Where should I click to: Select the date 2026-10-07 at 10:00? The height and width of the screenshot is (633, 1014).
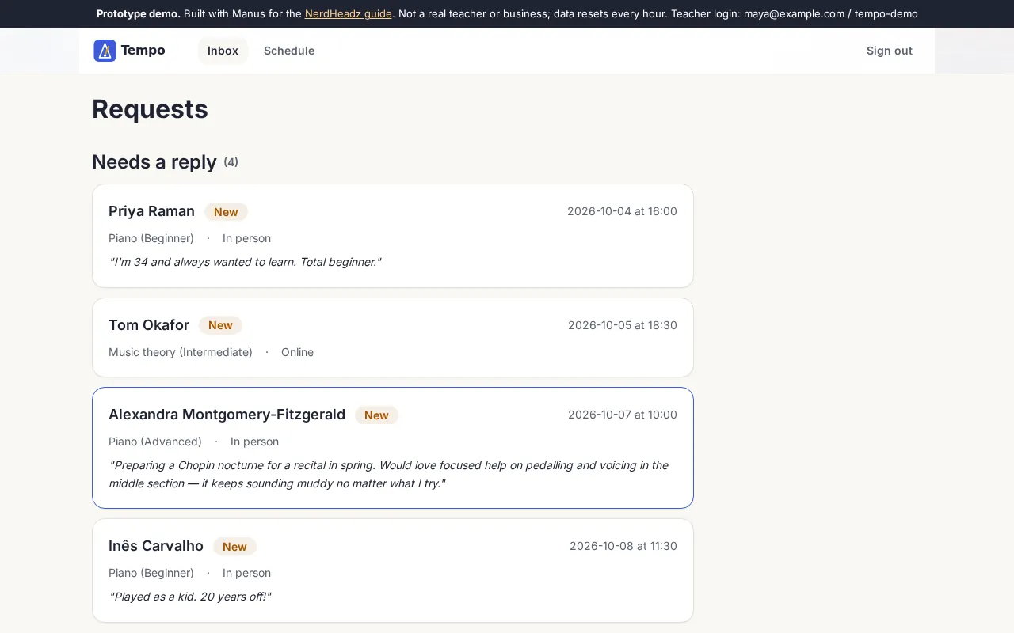(623, 415)
